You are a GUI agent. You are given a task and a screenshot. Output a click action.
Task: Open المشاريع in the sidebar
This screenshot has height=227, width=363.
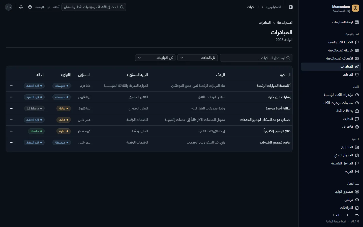click(x=331, y=147)
